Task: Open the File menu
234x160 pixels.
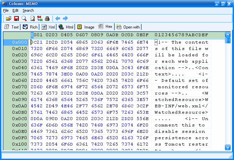Action: pos(6,10)
